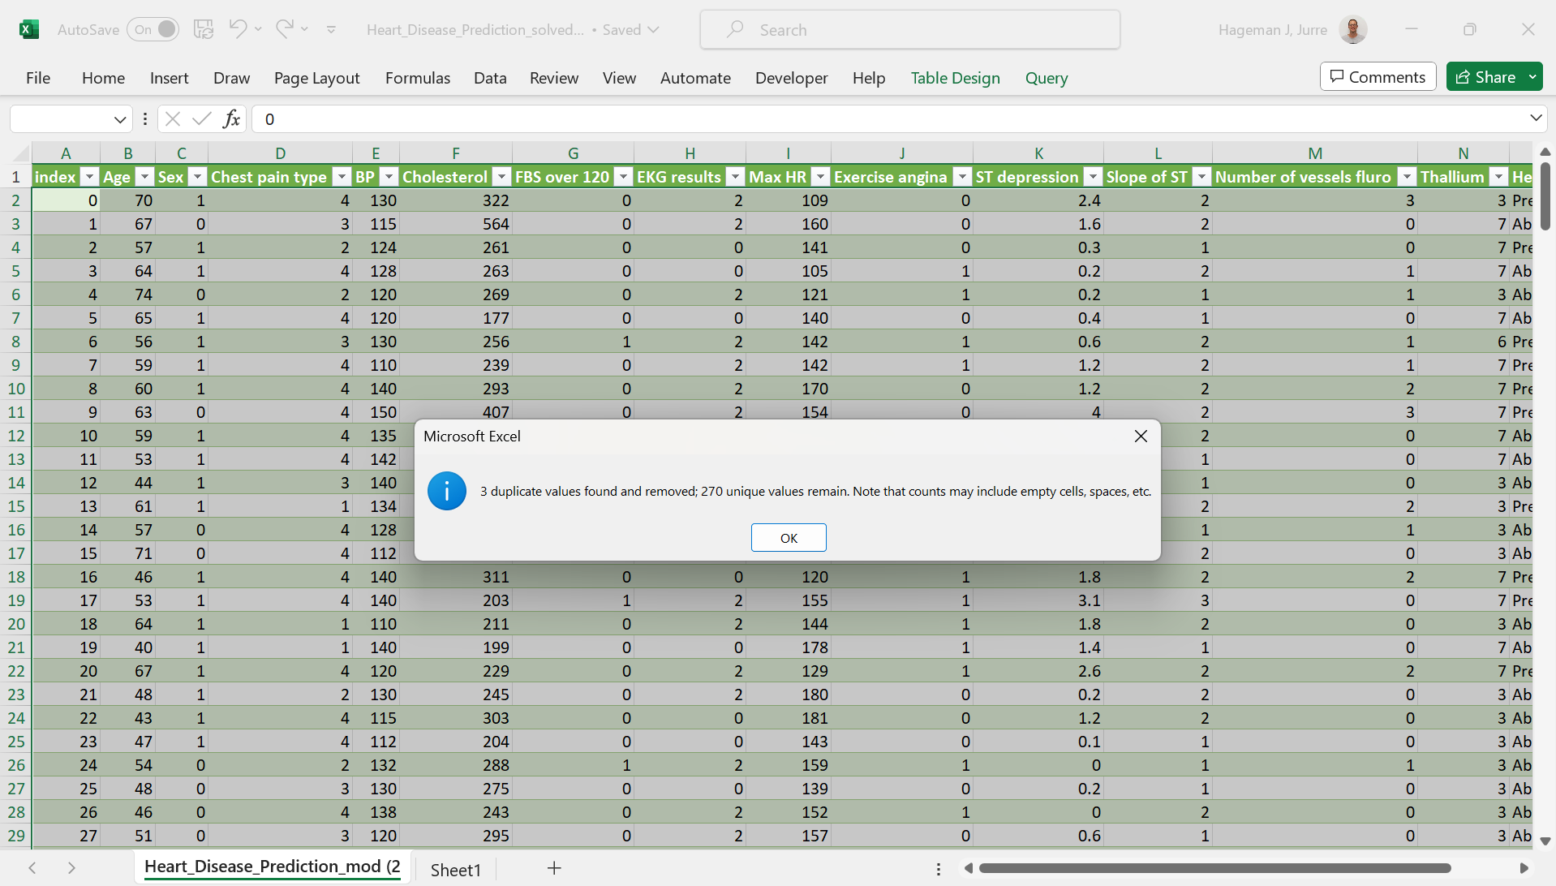Open the Age column filter dropdown
The image size is (1556, 886).
144,177
